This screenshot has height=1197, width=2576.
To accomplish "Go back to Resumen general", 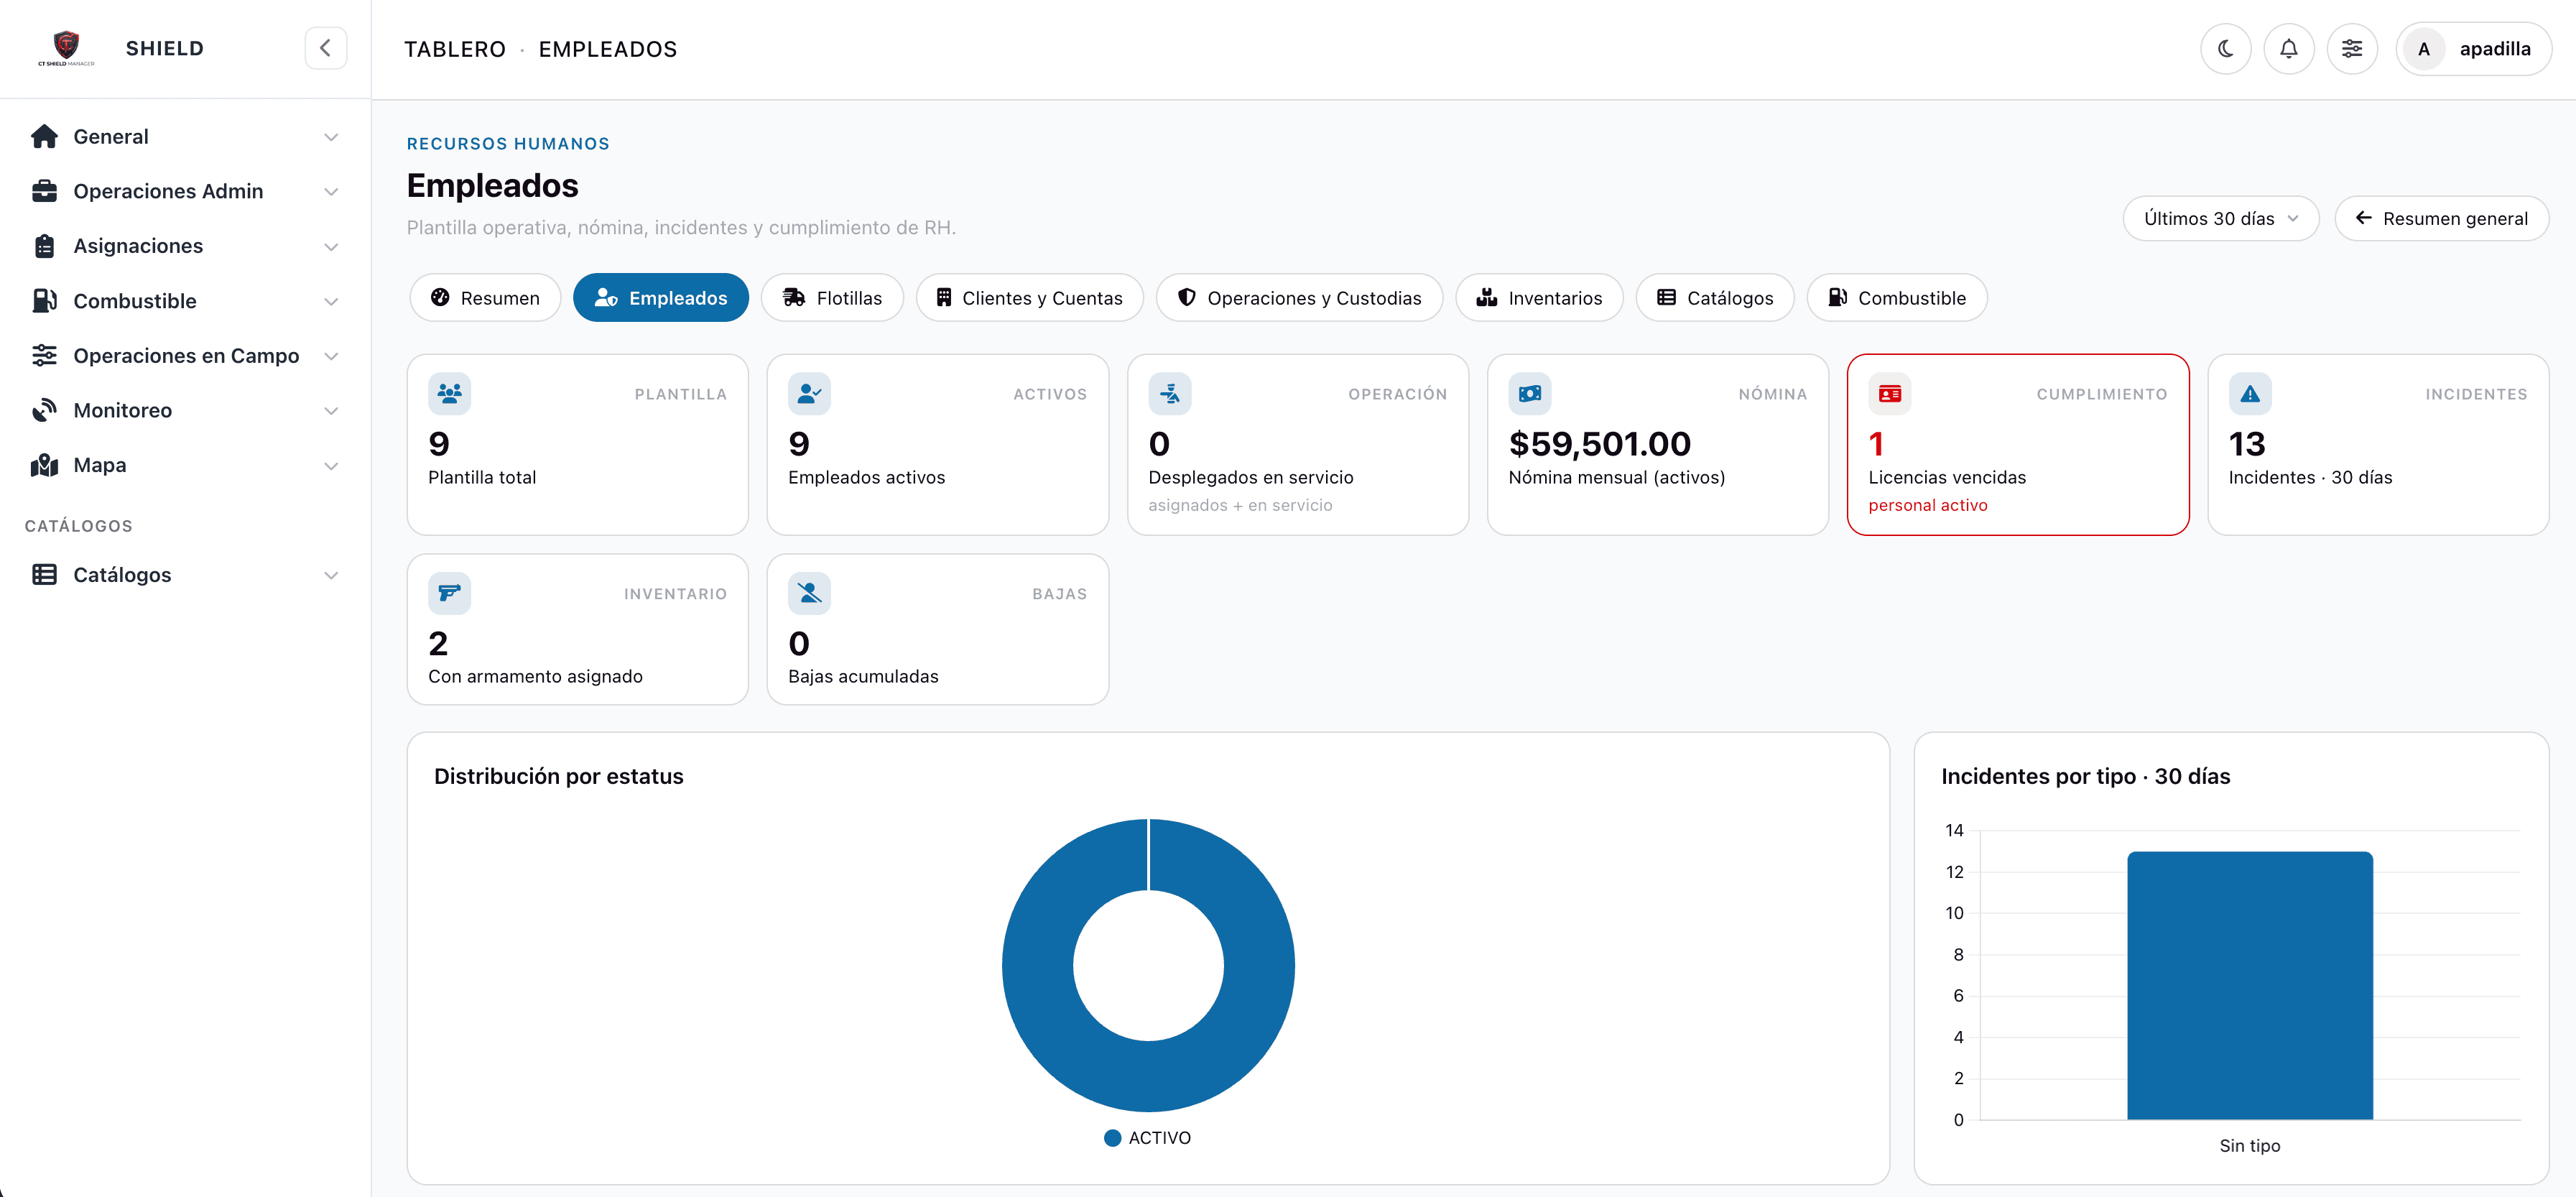I will (2441, 218).
